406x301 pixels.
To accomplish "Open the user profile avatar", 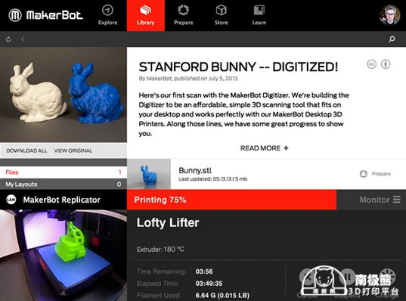I will pos(389,15).
